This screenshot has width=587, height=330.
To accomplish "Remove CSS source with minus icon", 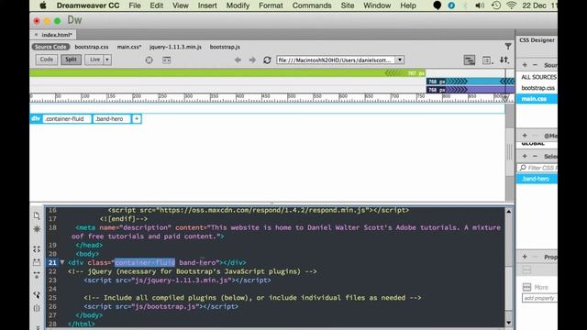I will point(535,65).
